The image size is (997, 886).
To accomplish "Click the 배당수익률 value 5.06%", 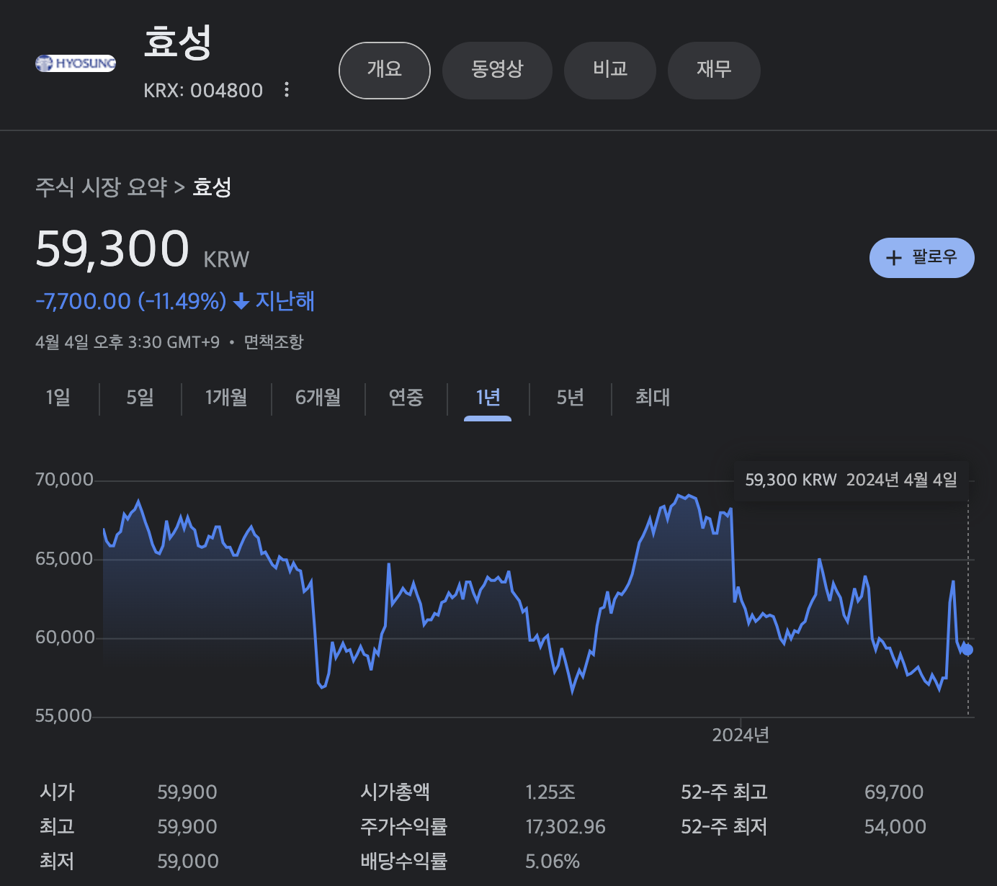I will [x=553, y=862].
